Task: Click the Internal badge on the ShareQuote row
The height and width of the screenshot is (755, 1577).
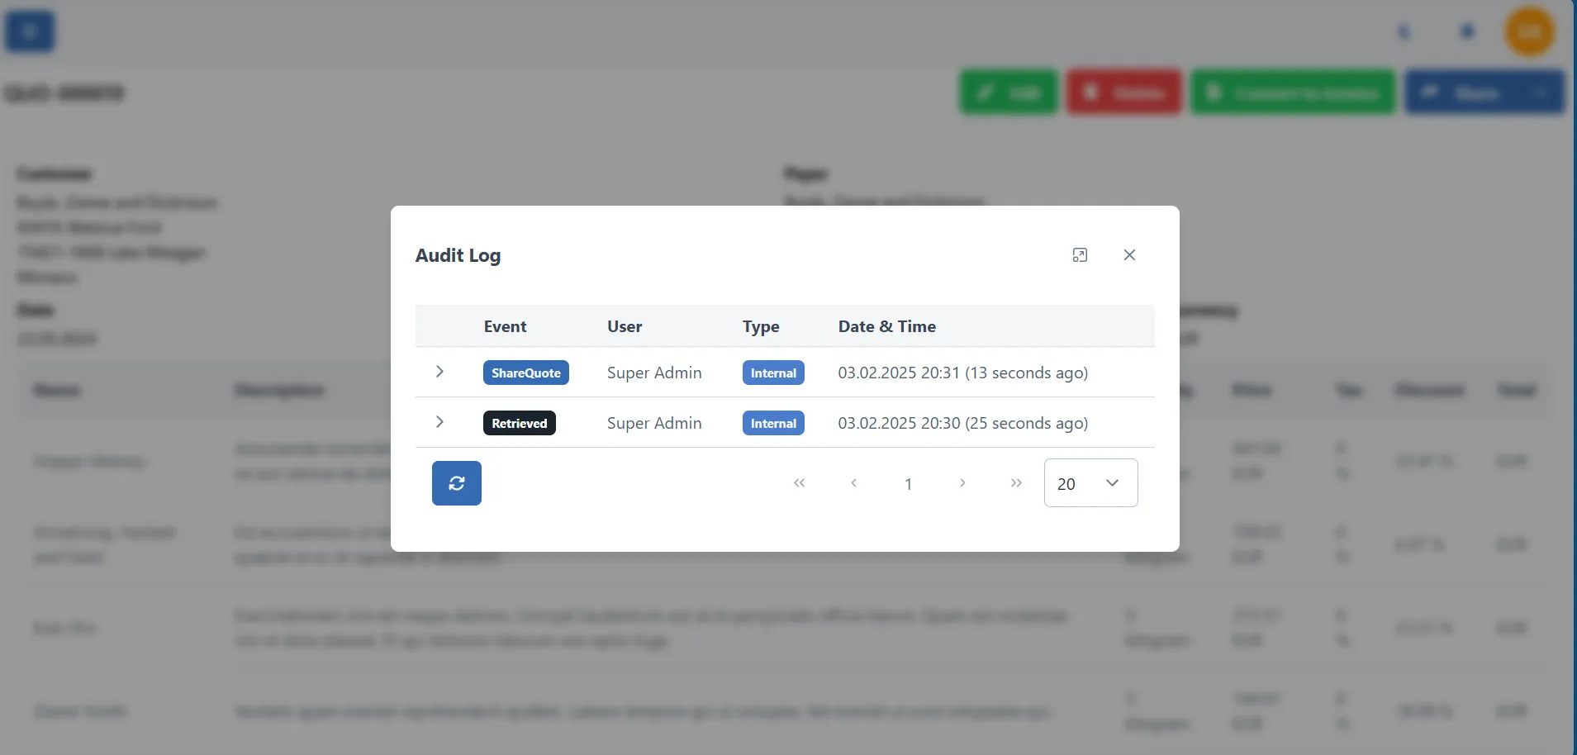Action: coord(772,373)
